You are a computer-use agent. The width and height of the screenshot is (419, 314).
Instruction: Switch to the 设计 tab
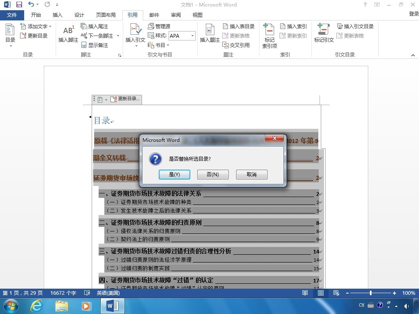coord(79,15)
